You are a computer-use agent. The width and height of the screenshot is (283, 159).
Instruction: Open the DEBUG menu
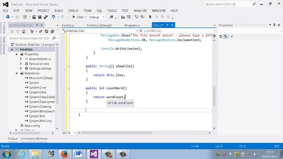coord(73,11)
